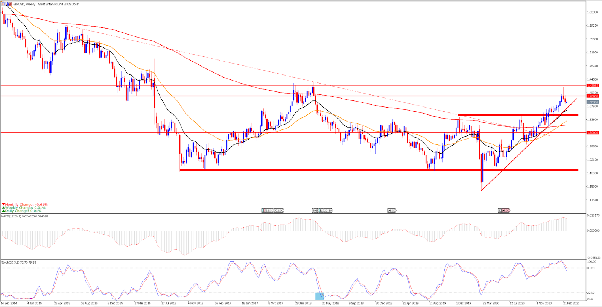The width and height of the screenshot is (602, 307).
Task: Select the 1.40000 horizontal line price label
Action: pyautogui.click(x=593, y=96)
